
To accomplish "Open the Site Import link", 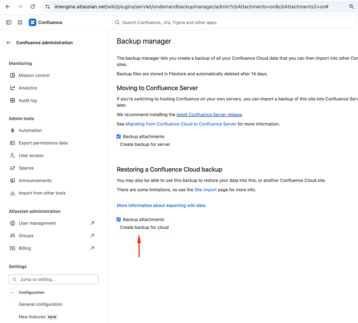I will pyautogui.click(x=205, y=190).
